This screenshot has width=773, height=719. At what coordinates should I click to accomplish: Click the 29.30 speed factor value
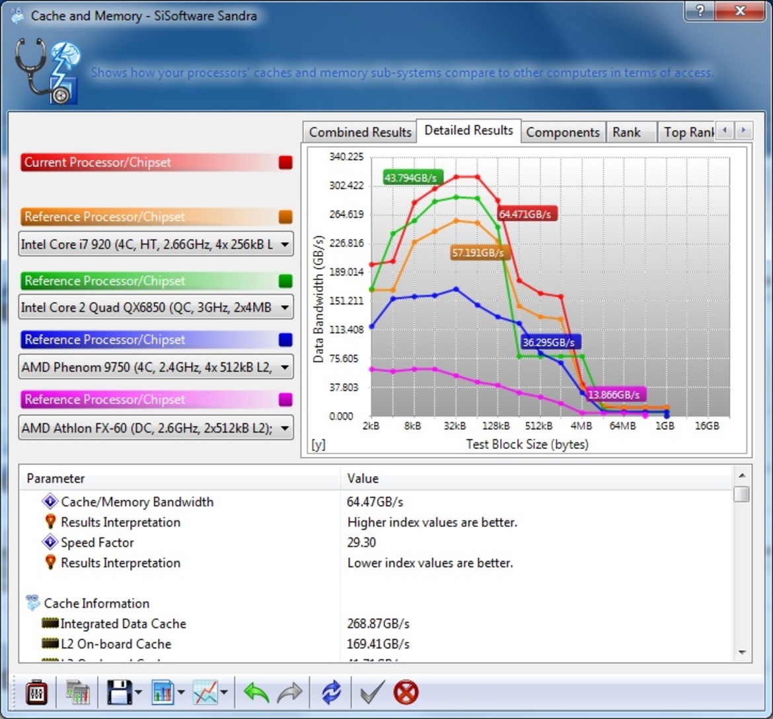pyautogui.click(x=361, y=542)
